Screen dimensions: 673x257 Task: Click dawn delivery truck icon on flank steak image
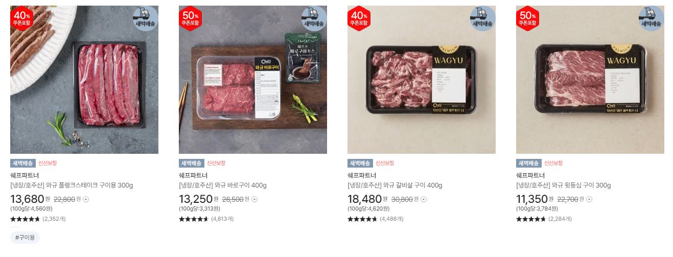click(x=146, y=18)
